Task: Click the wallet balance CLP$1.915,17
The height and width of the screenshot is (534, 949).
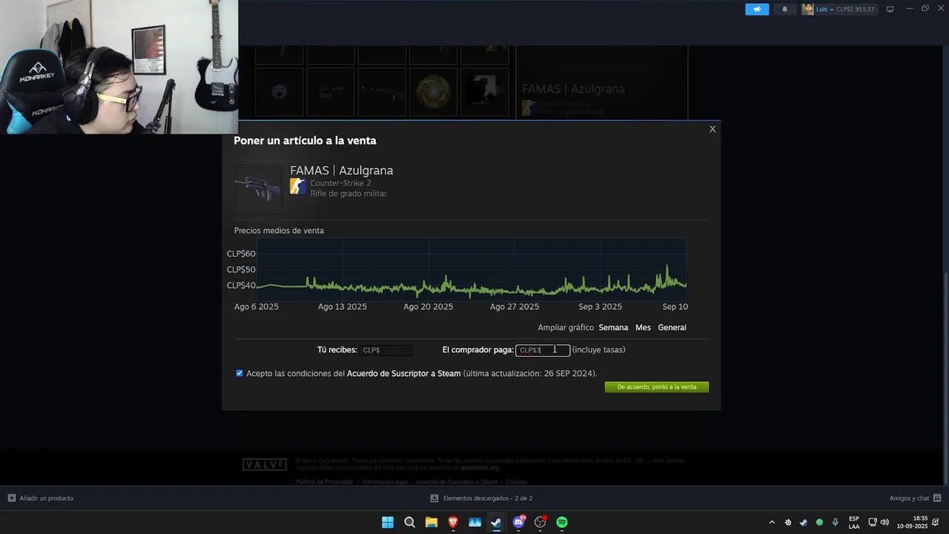Action: click(x=856, y=9)
